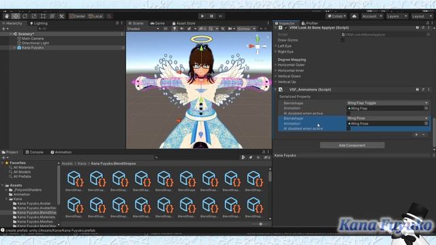Select the _PoiyomiShaders folder
Image resolution: width=436 pixels, height=245 pixels.
27,190
